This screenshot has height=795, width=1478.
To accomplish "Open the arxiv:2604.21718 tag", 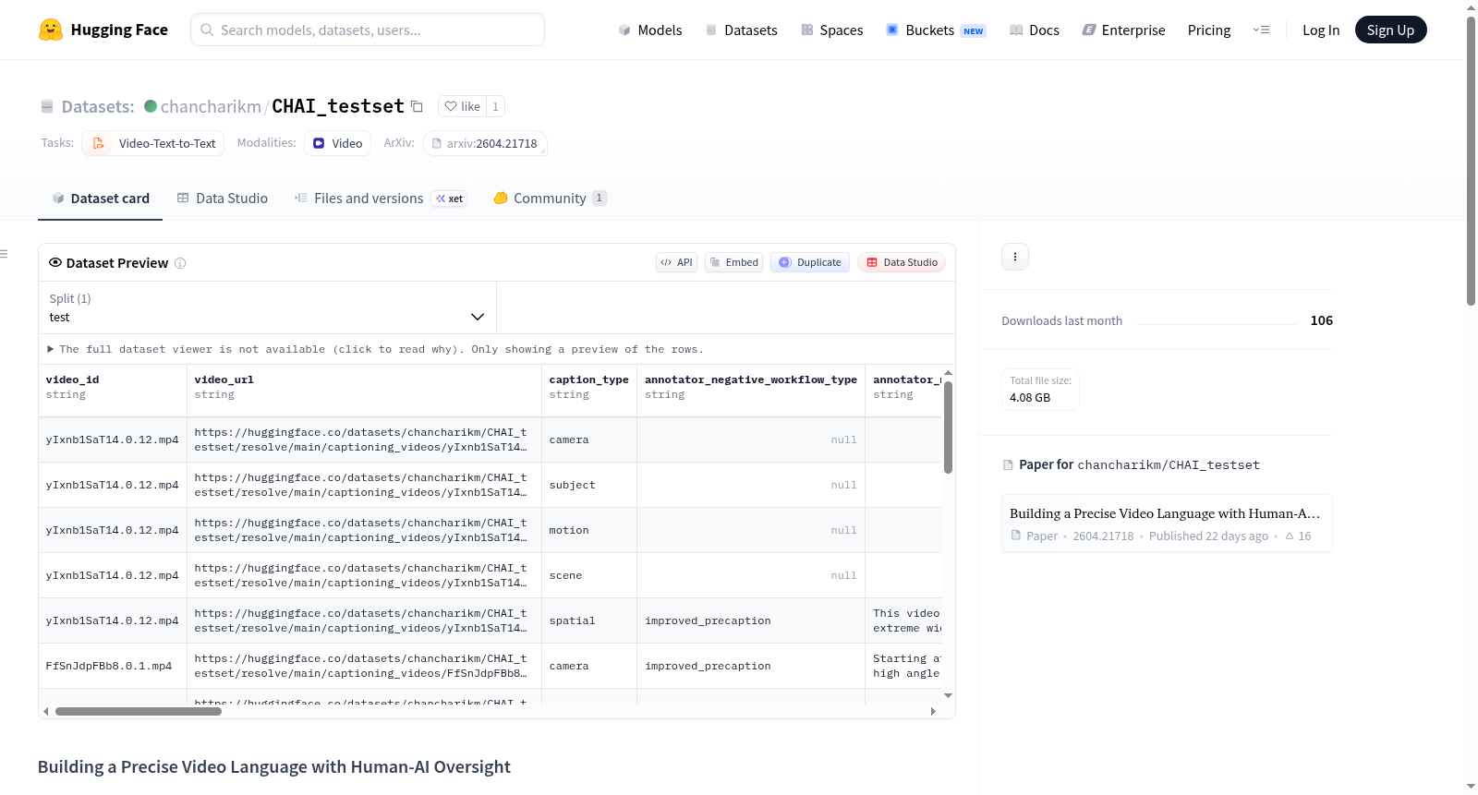I will (x=485, y=143).
